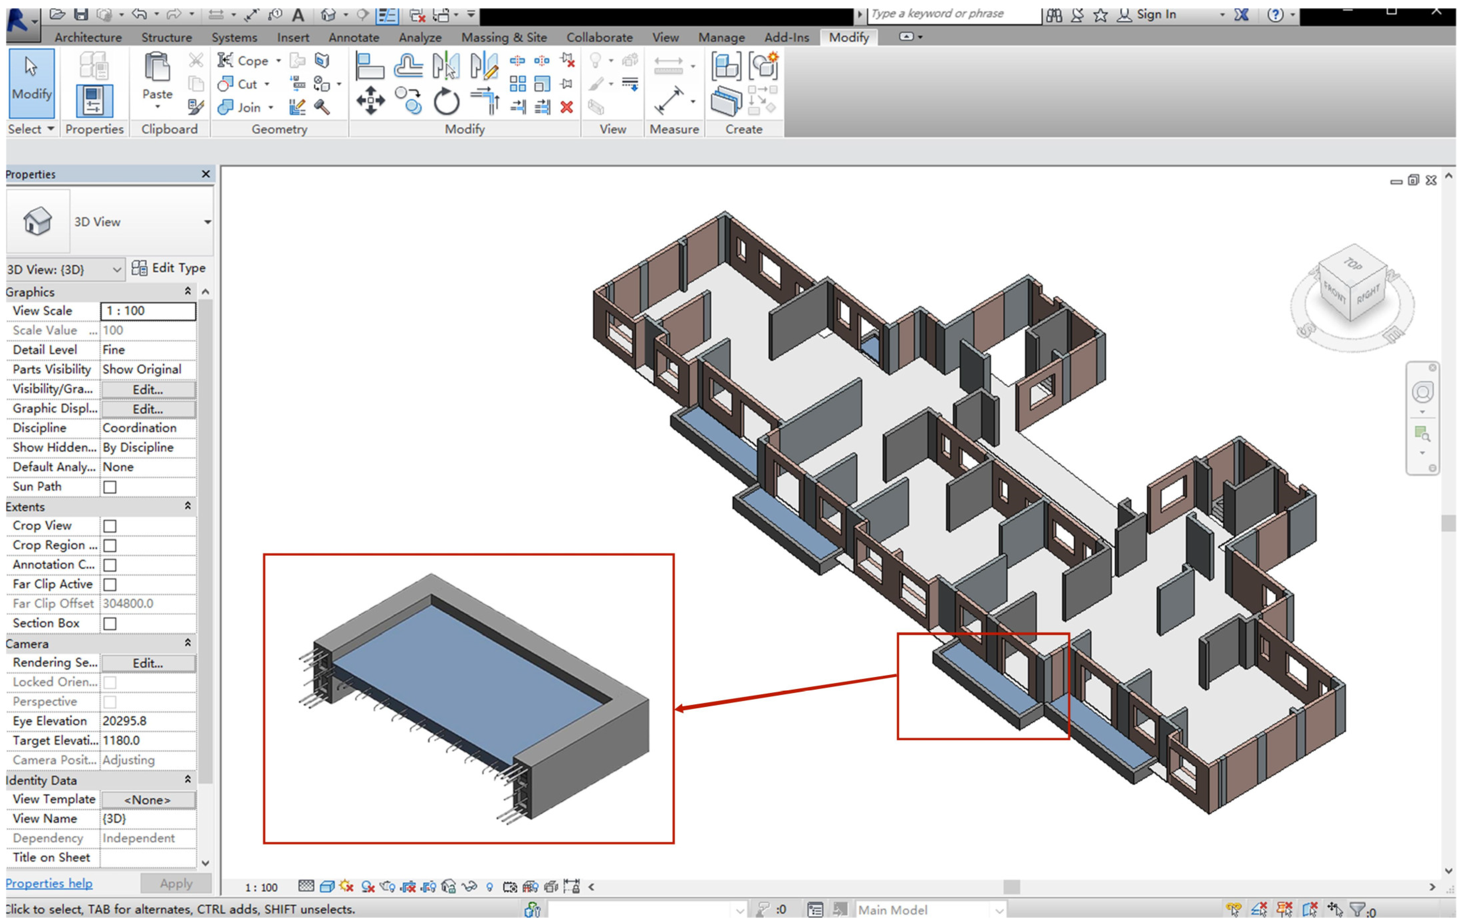This screenshot has height=924, width=1462.
Task: Click the red Delete icon
Action: 566,107
